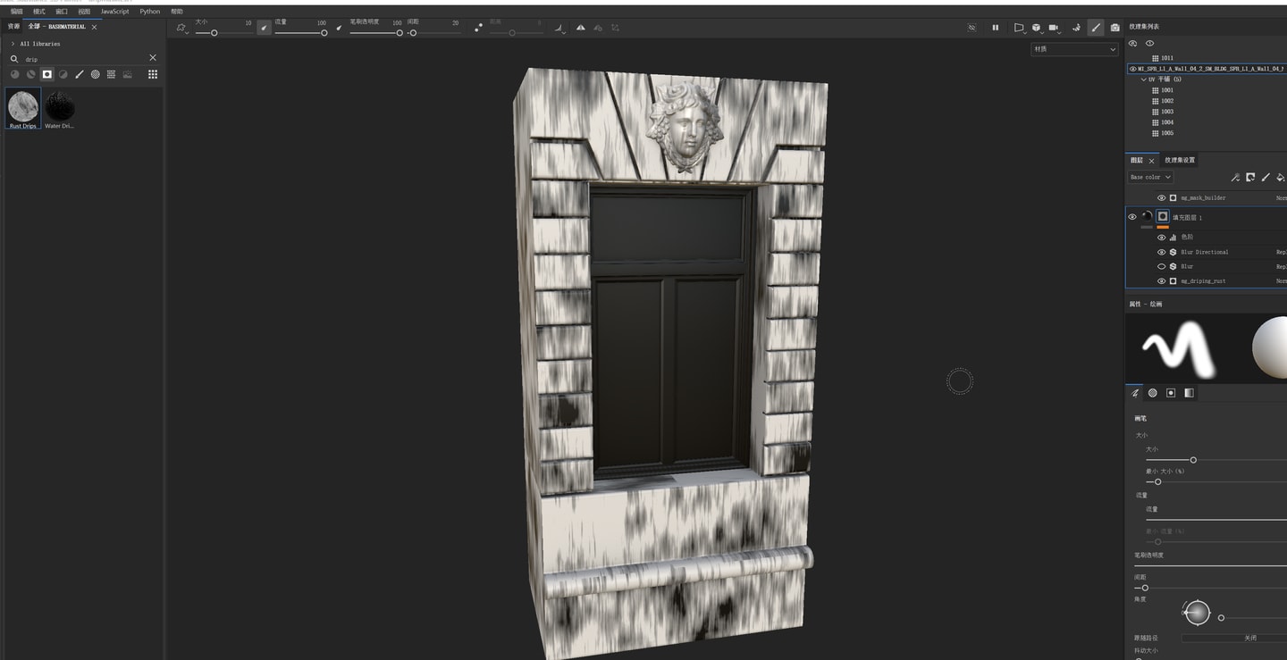Screen dimensions: 1287x660
Task: Toggle the smart masks asset filter
Action: 46,74
